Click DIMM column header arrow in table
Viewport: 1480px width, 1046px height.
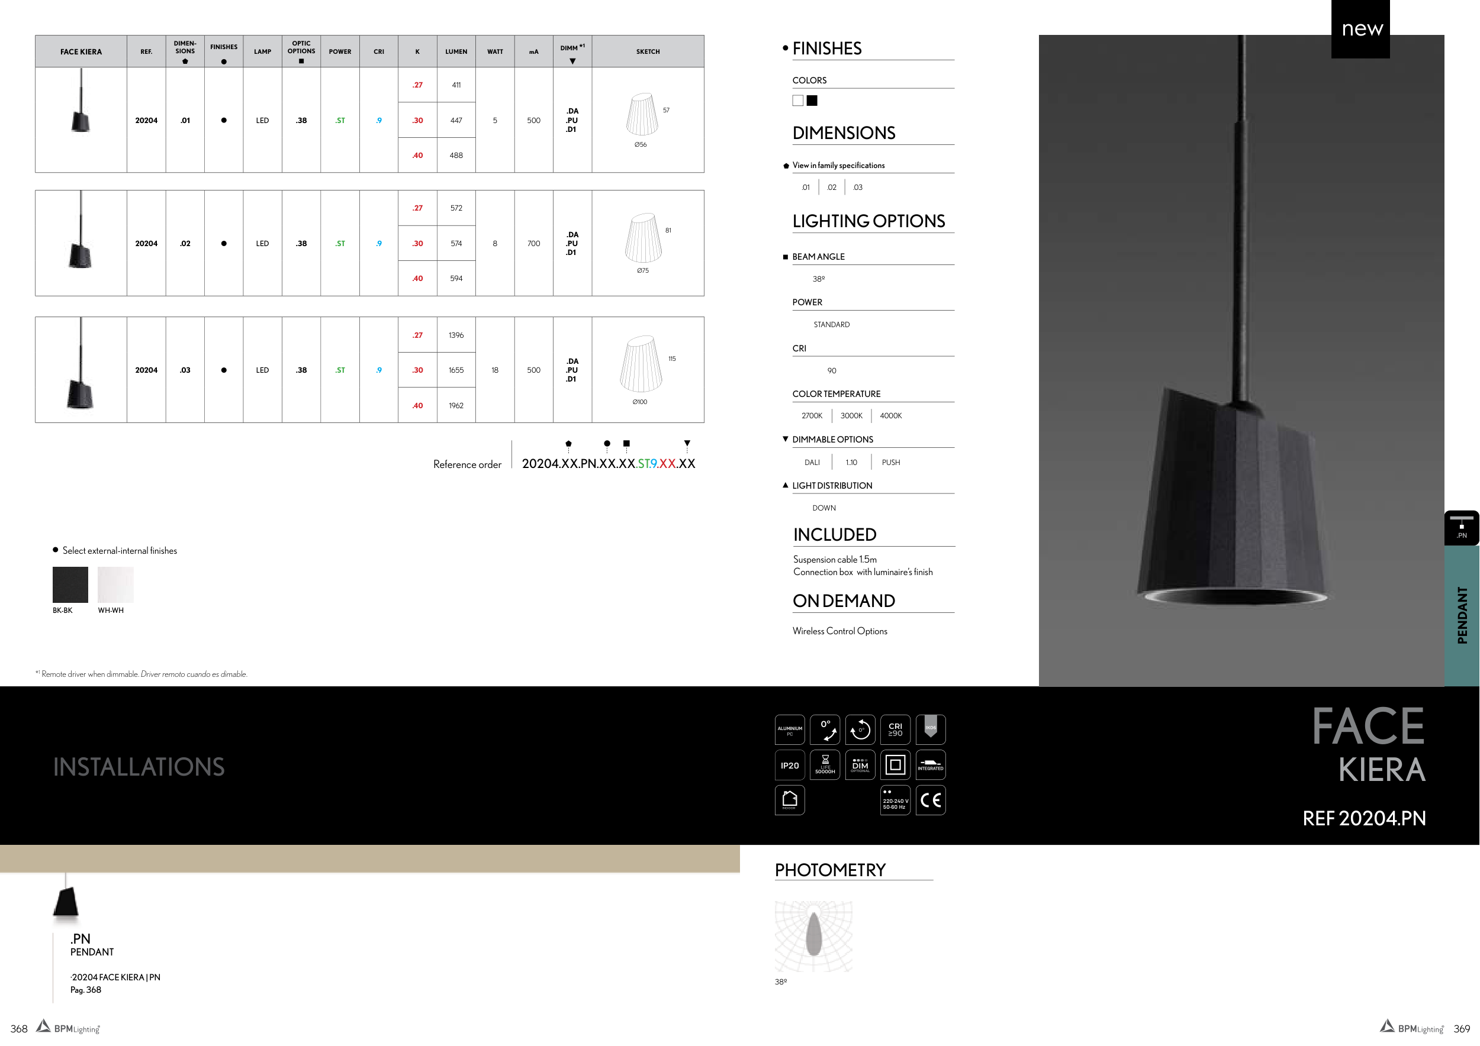[572, 61]
